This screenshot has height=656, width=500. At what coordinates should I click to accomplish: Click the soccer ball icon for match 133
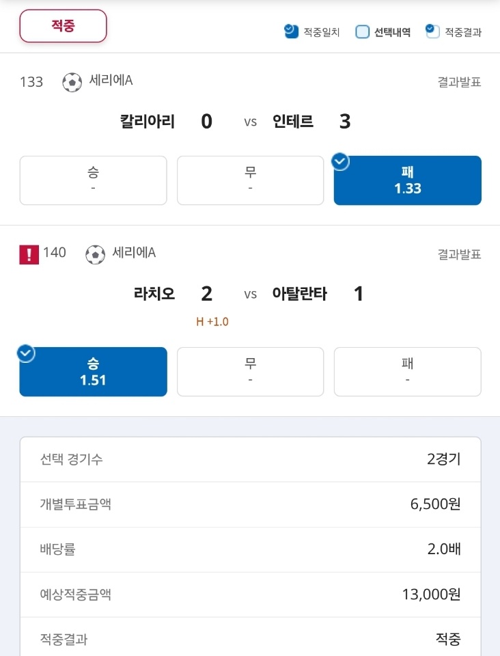[72, 82]
